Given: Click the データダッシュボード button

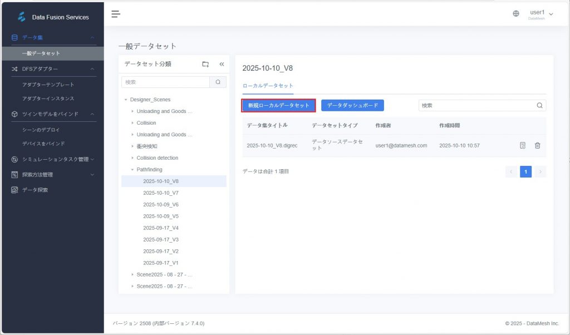Looking at the screenshot, I should pos(352,105).
